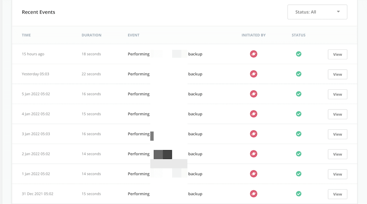
Task: Click '16 seconds' duration in 3 Jan row
Action: [91, 134]
